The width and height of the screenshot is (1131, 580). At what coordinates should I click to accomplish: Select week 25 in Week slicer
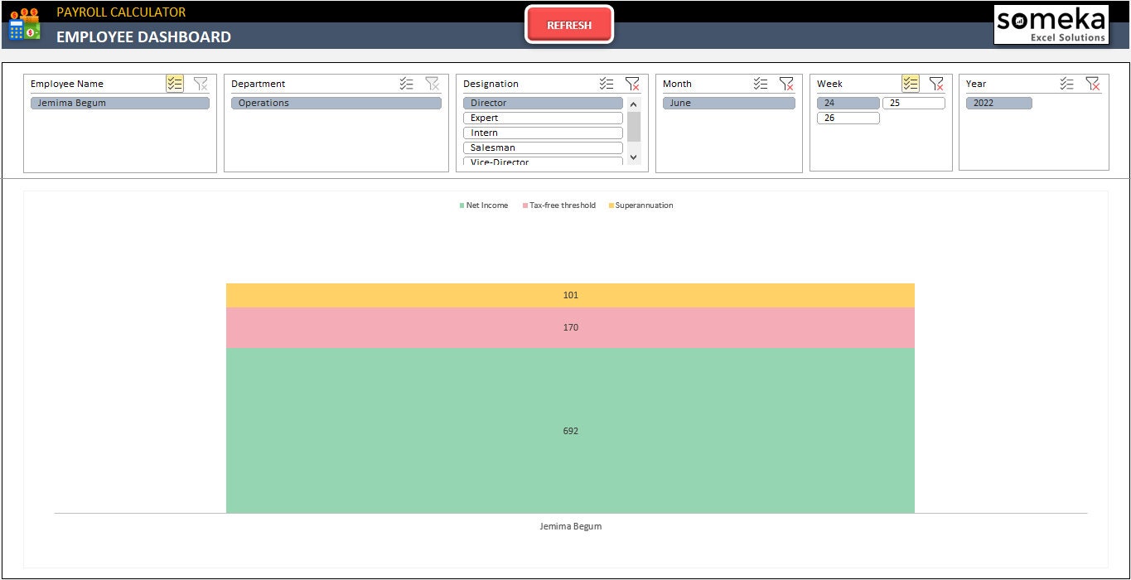click(914, 103)
